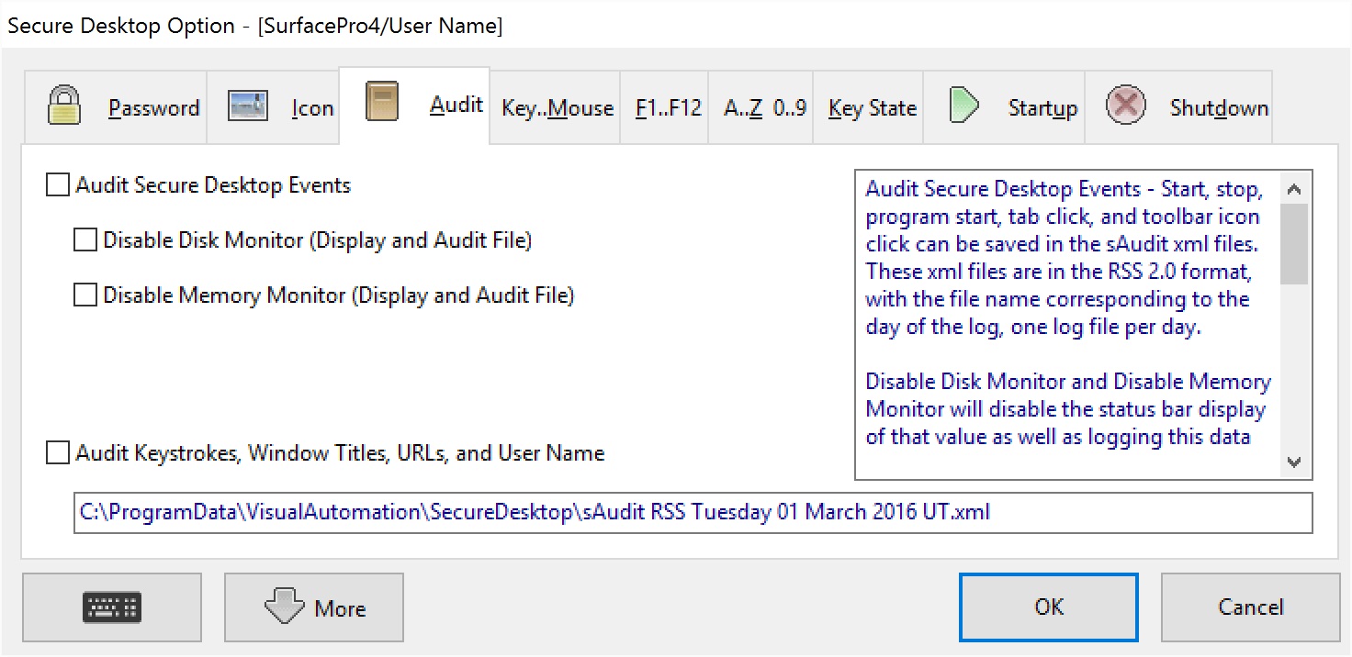The height and width of the screenshot is (657, 1352).
Task: Select the A..Z 0..9 tab
Action: pos(764,108)
